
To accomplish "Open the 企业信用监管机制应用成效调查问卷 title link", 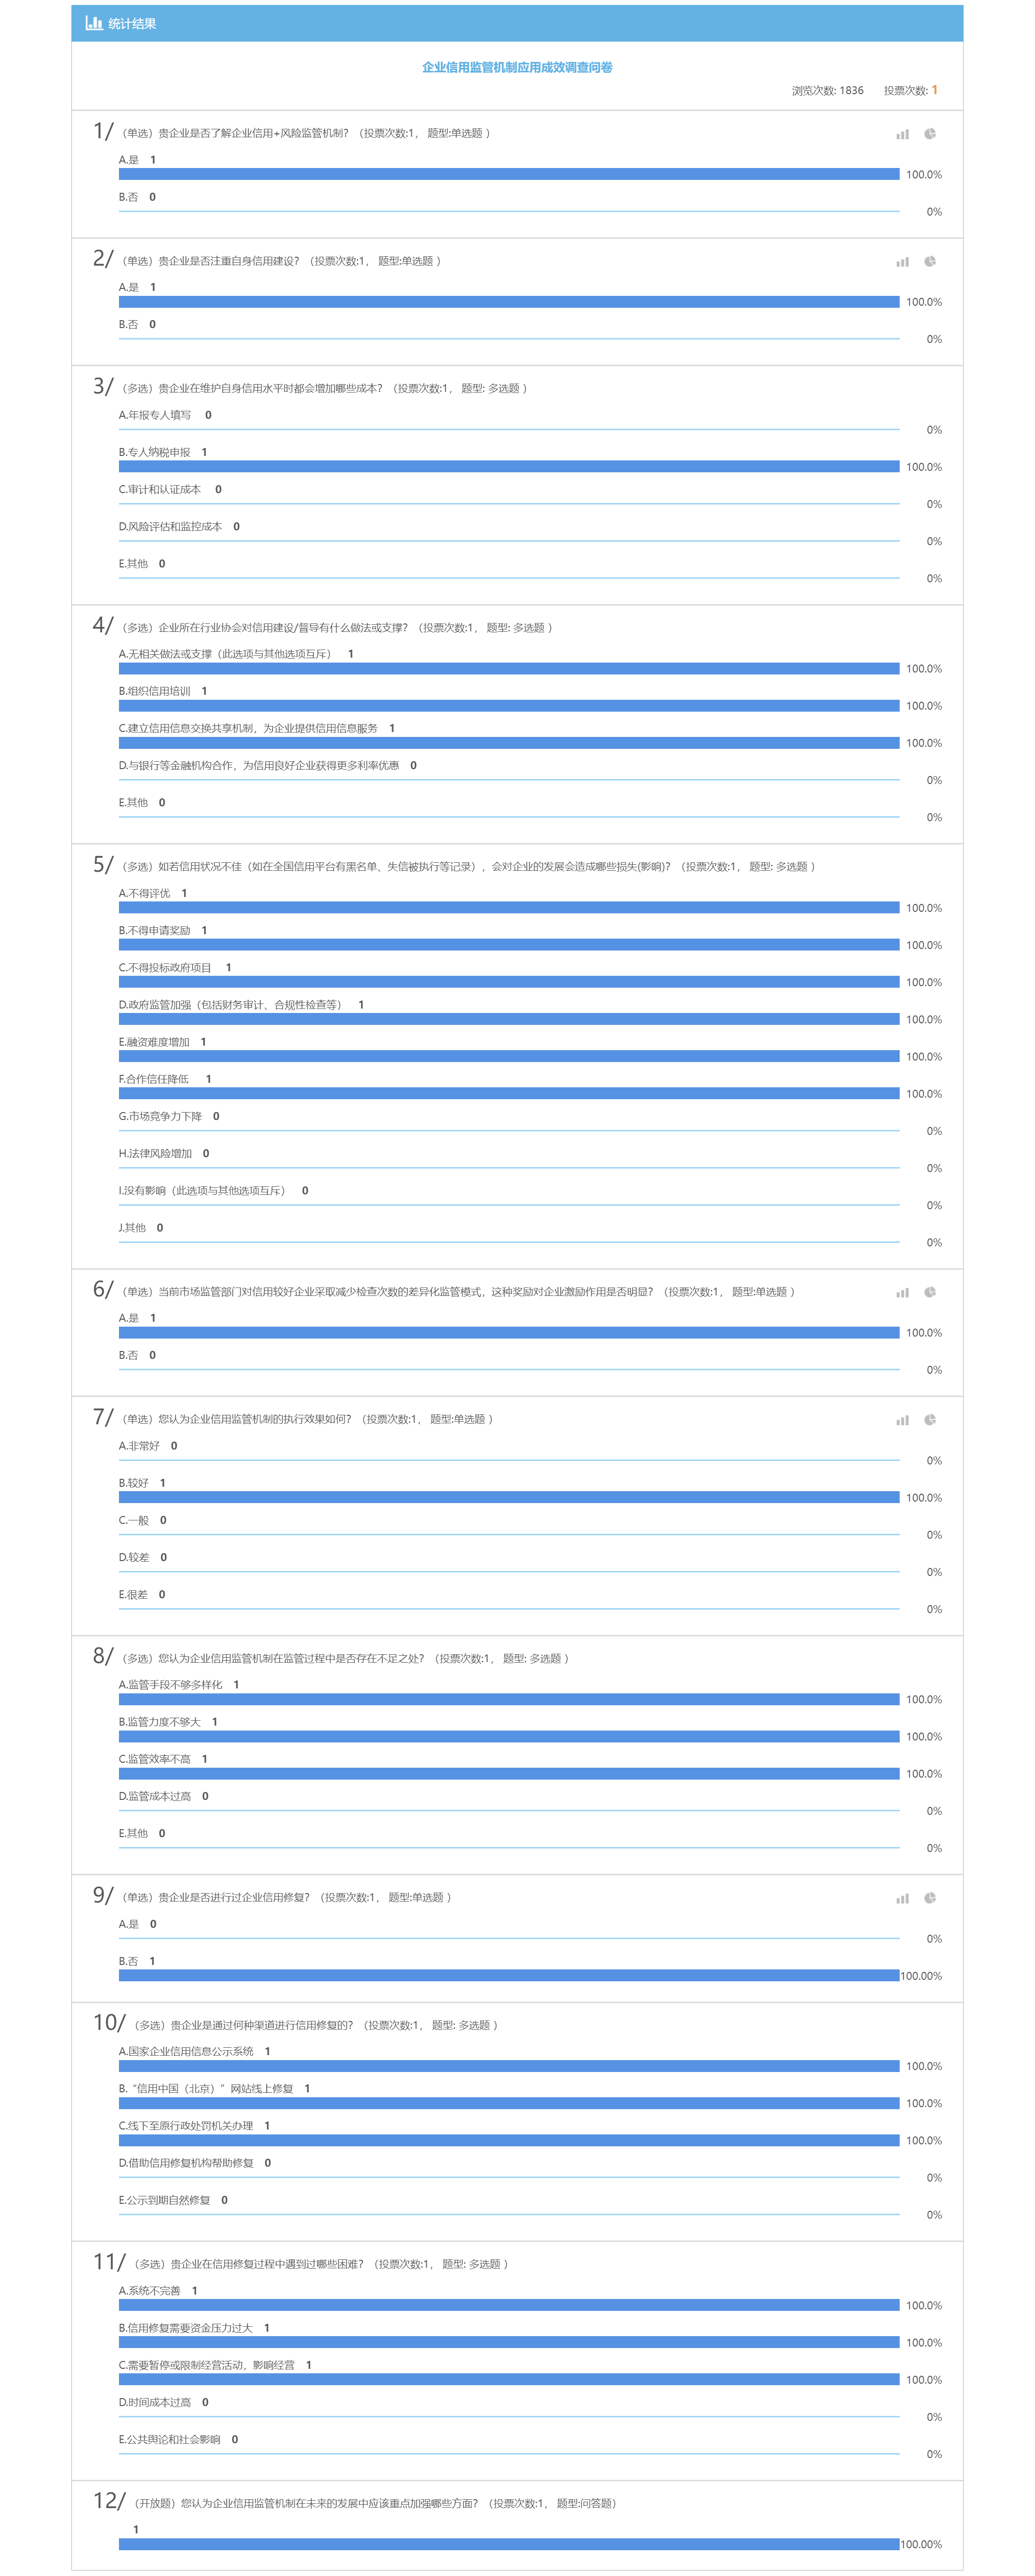I will click(517, 67).
